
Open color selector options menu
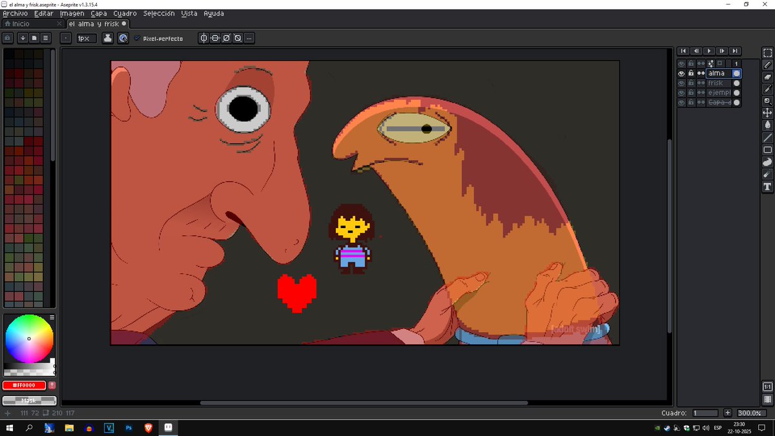point(52,317)
